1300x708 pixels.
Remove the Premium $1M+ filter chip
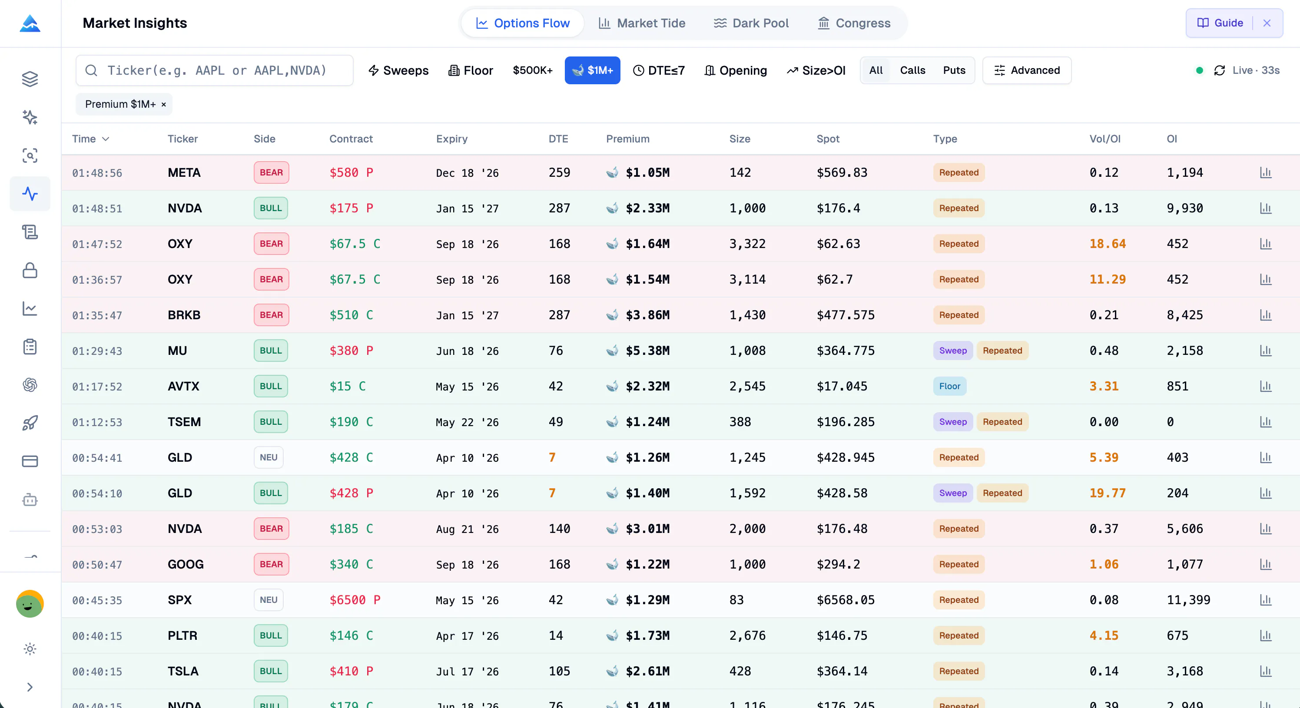pyautogui.click(x=163, y=104)
